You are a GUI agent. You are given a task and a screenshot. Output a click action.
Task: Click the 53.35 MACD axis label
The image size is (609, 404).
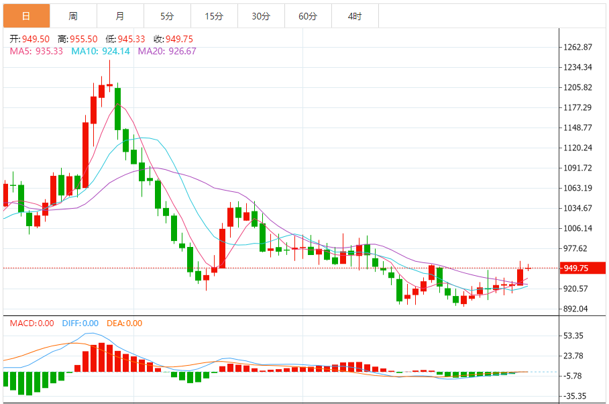pyautogui.click(x=573, y=336)
